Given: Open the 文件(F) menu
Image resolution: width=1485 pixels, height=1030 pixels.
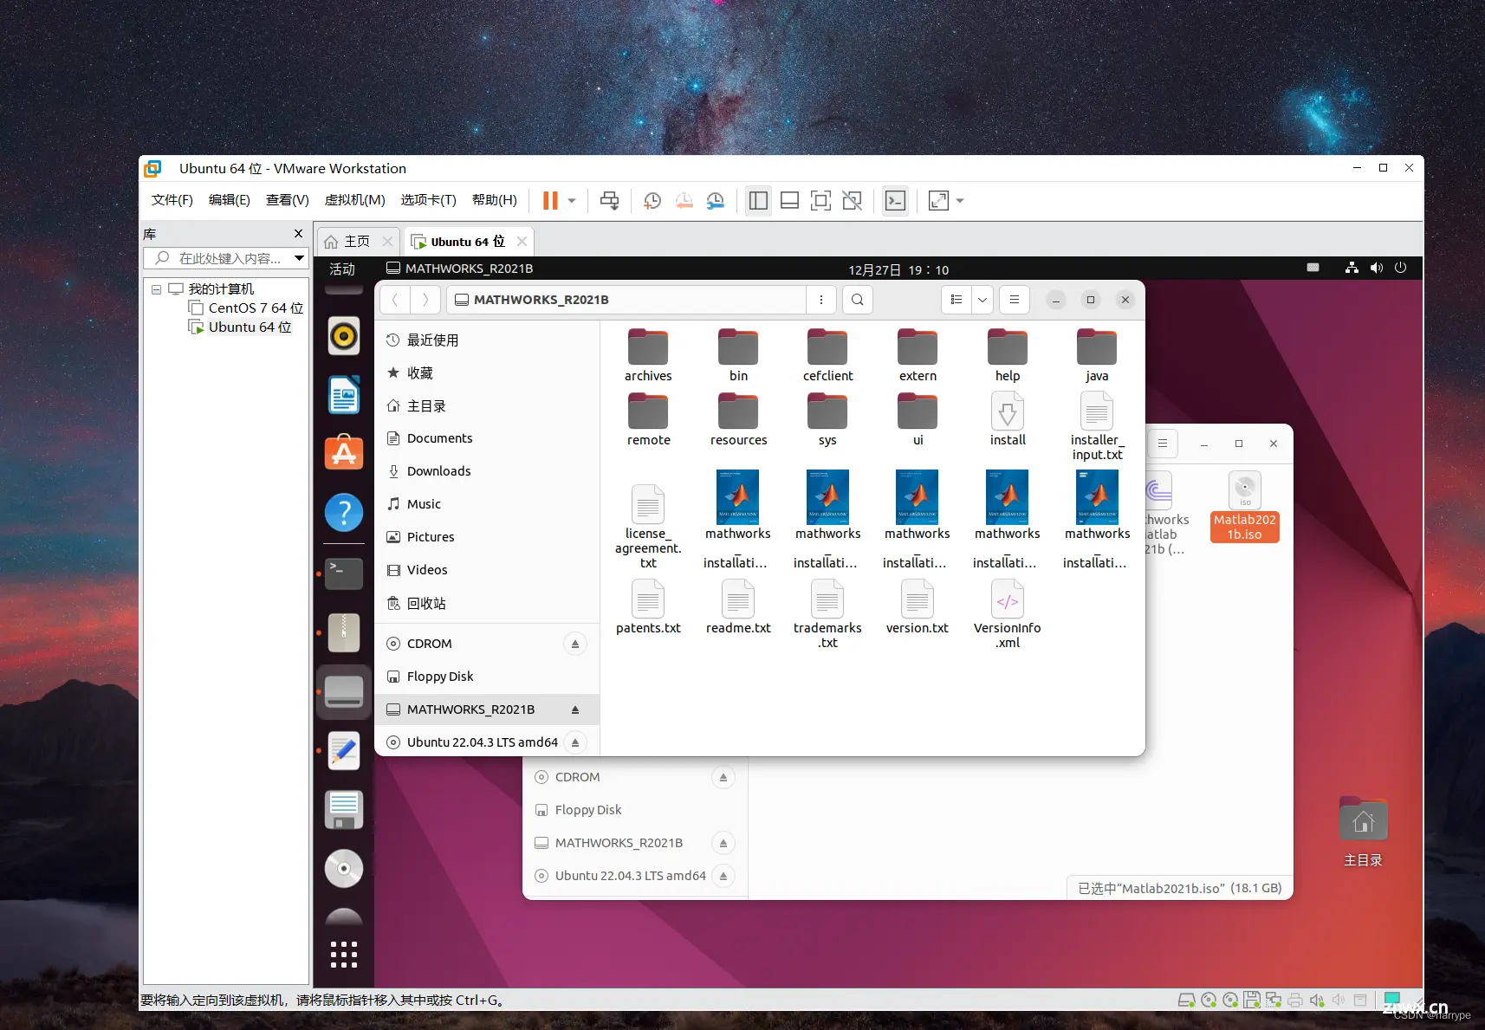Looking at the screenshot, I should [x=172, y=200].
